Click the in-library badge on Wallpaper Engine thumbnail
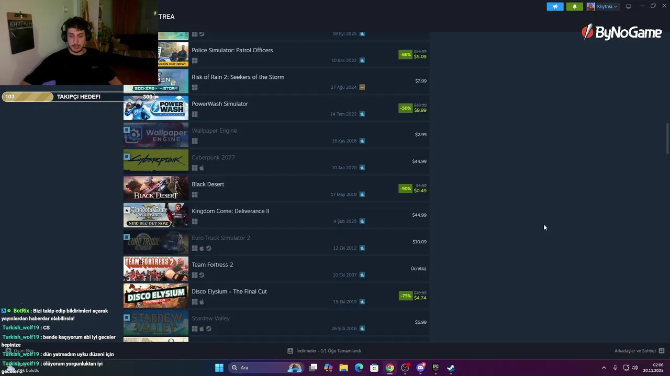Viewport: 670px width, 376px height. click(127, 130)
